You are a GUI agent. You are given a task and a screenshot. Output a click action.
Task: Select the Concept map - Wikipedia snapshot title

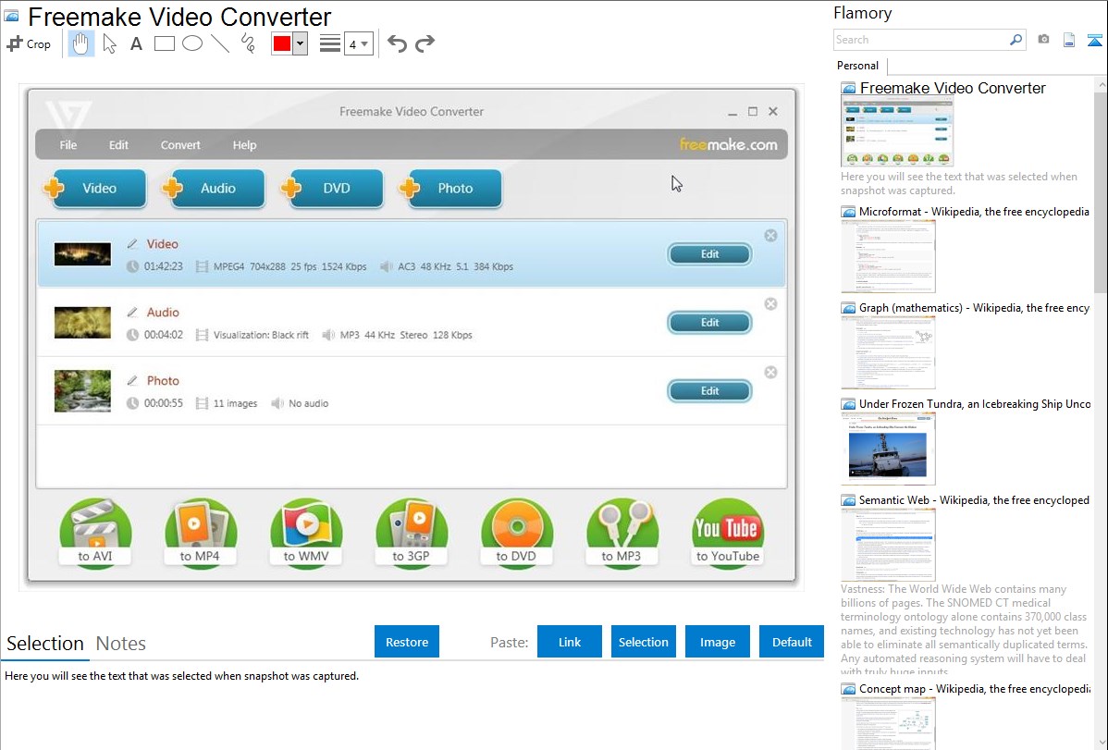[x=975, y=689]
